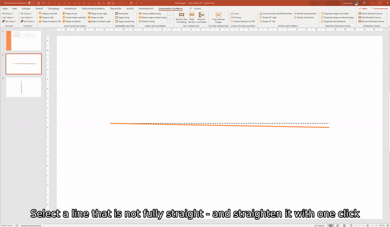
Task: Click the Pictures command
Action: click(236, 18)
